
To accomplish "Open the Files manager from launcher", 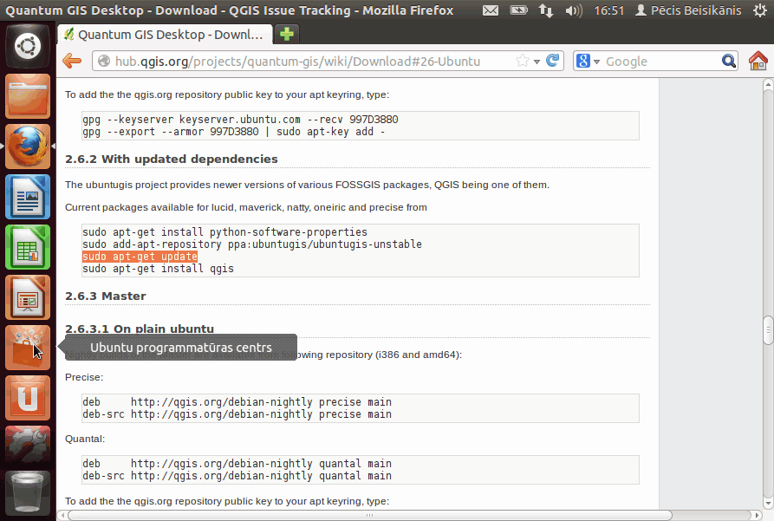I will [x=28, y=96].
